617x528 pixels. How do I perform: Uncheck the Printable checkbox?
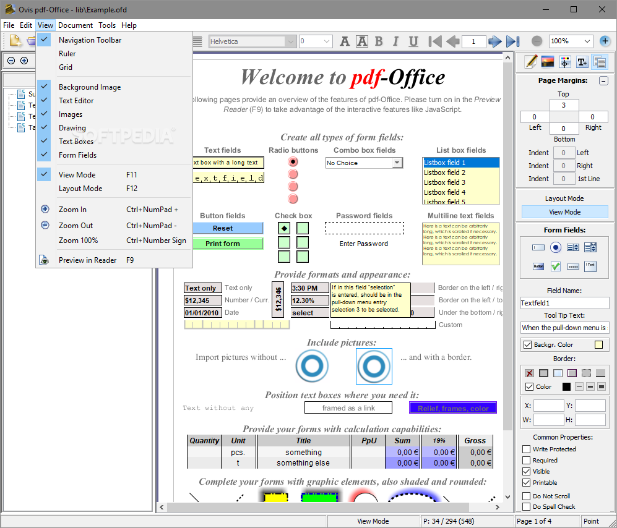(526, 482)
